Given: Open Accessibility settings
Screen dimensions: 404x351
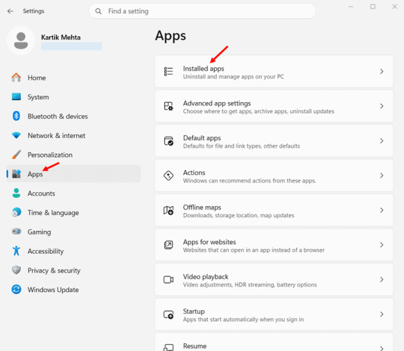Looking at the screenshot, I should pos(74,251).
